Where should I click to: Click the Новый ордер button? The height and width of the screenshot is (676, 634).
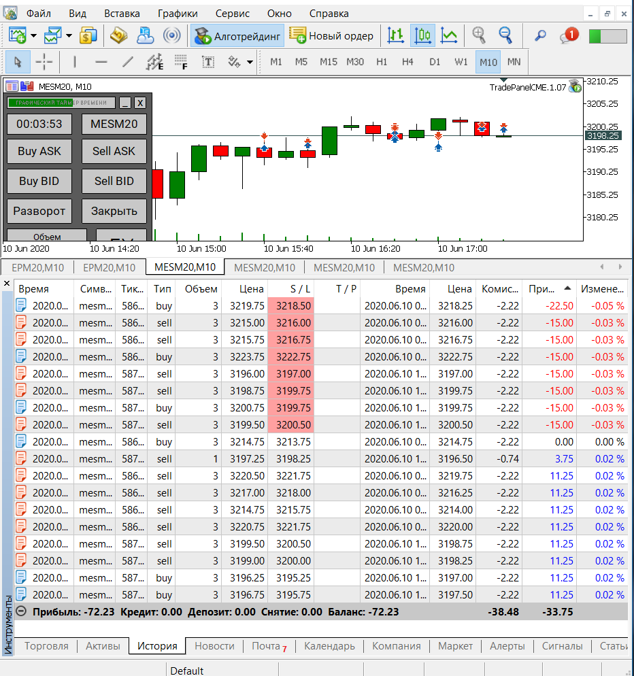click(x=331, y=36)
